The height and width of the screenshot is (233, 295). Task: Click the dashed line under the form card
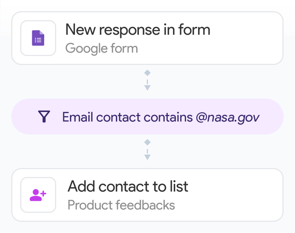tap(147, 81)
